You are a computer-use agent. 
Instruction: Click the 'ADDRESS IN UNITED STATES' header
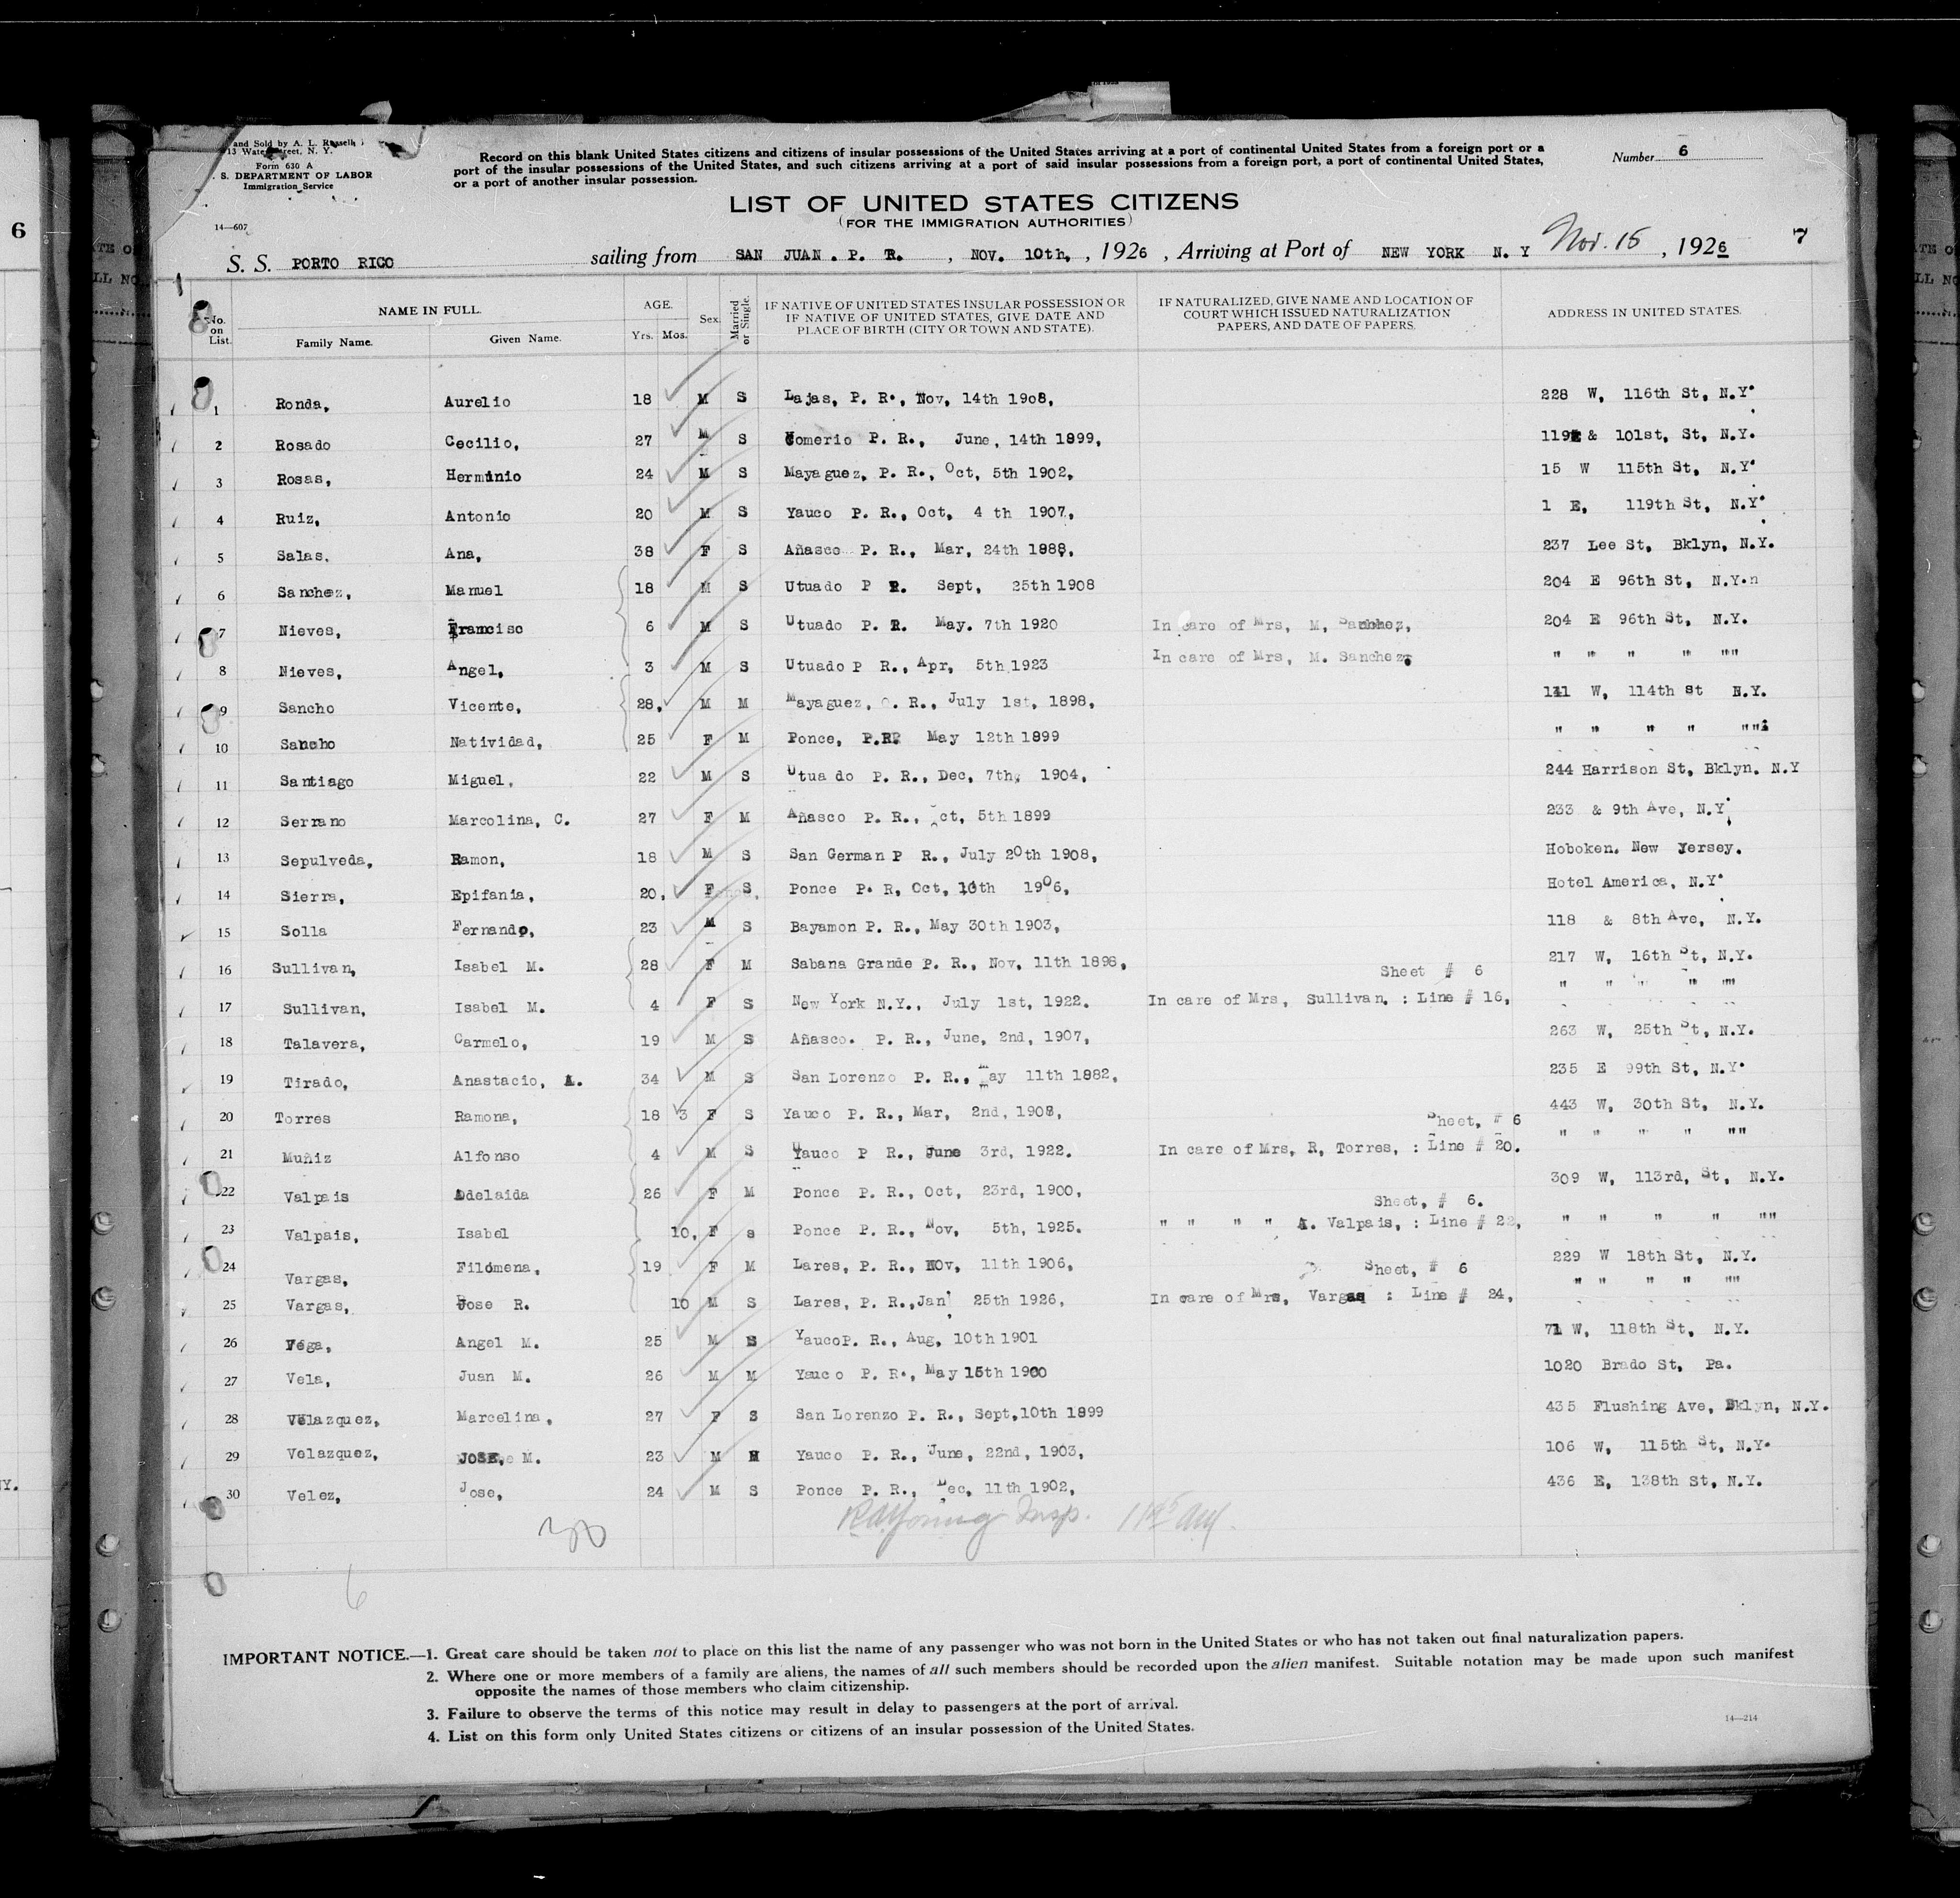[1644, 312]
